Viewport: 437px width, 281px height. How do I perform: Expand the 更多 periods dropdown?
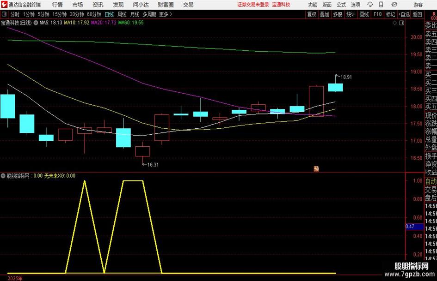(166, 14)
